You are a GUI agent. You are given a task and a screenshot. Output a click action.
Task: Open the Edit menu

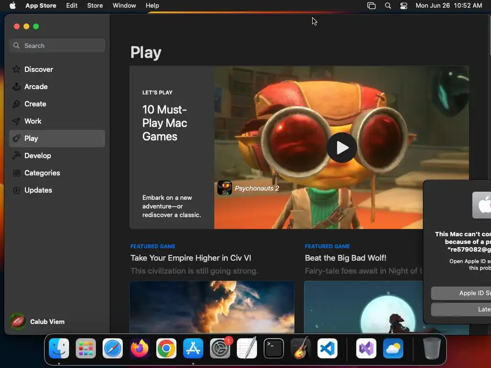[x=72, y=5]
